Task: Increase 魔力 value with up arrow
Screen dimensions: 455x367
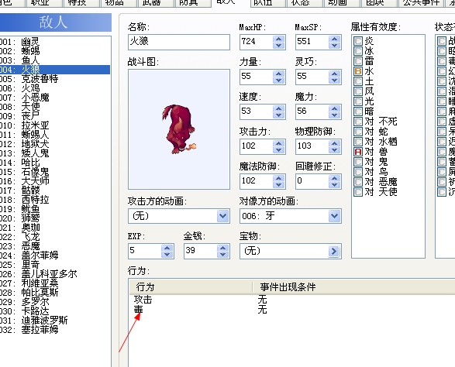Action: 334,108
